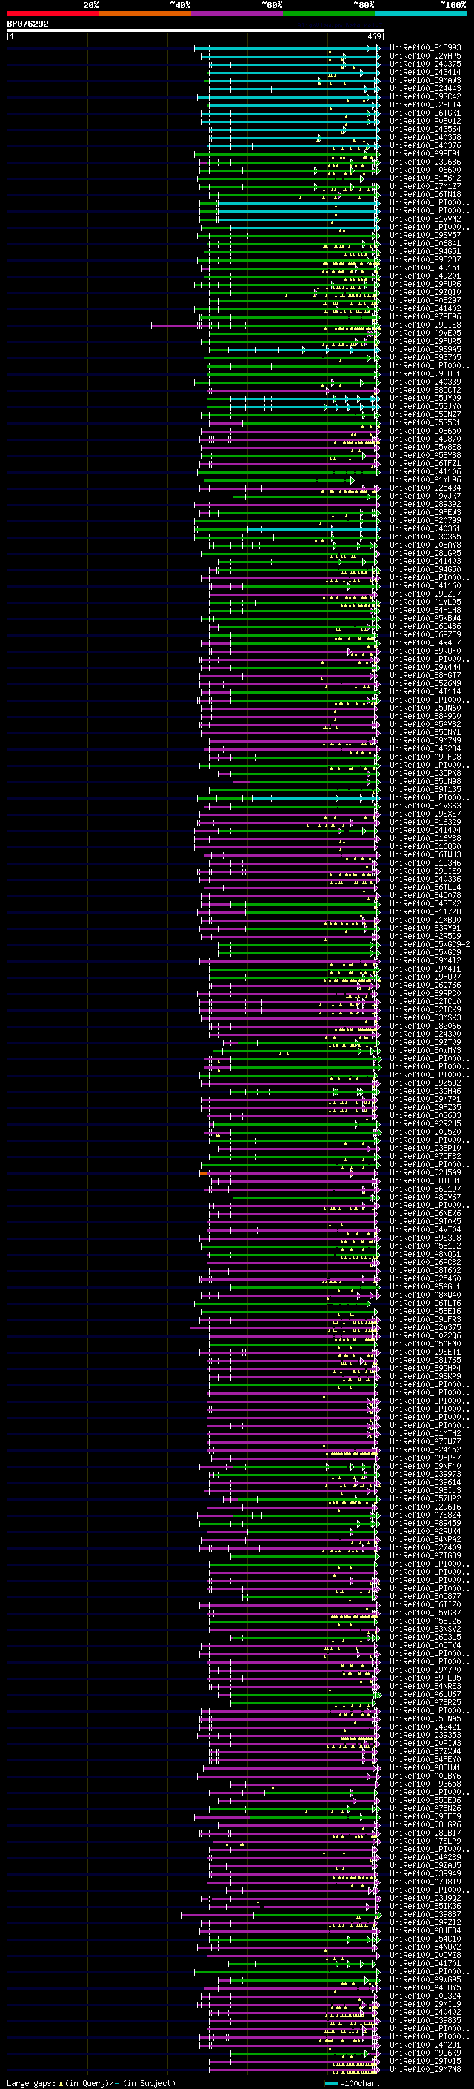
Task: Click the alignment bar of UniRef100_Q9LIE8
Action: [x=265, y=325]
